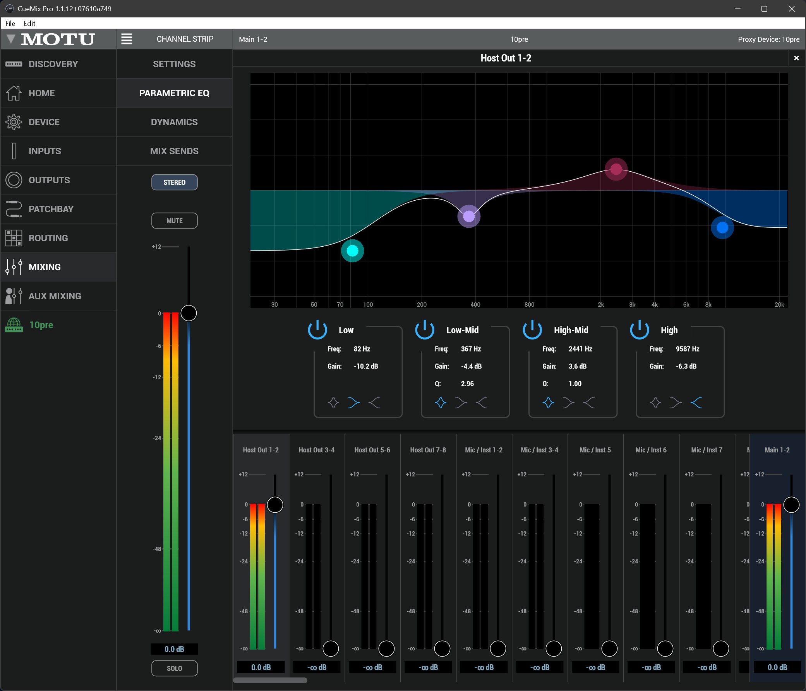Screen dimensions: 806x691
Task: Toggle the Low band power button
Action: pyautogui.click(x=317, y=329)
